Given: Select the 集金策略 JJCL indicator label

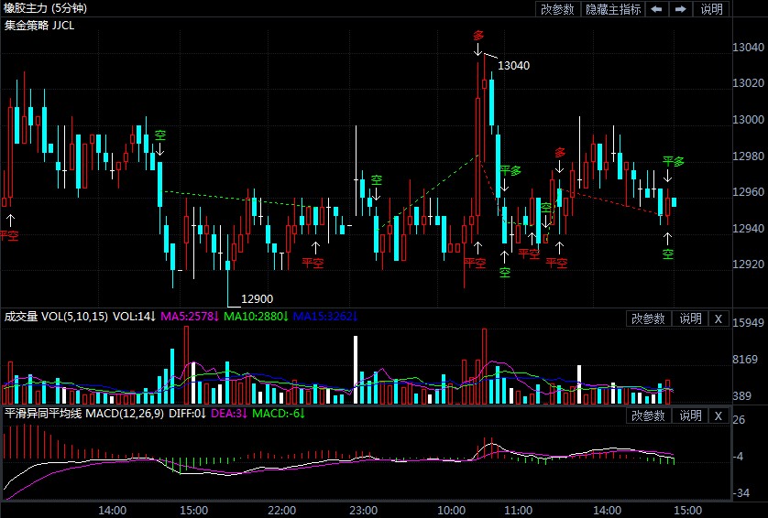Looking at the screenshot, I should coord(39,25).
